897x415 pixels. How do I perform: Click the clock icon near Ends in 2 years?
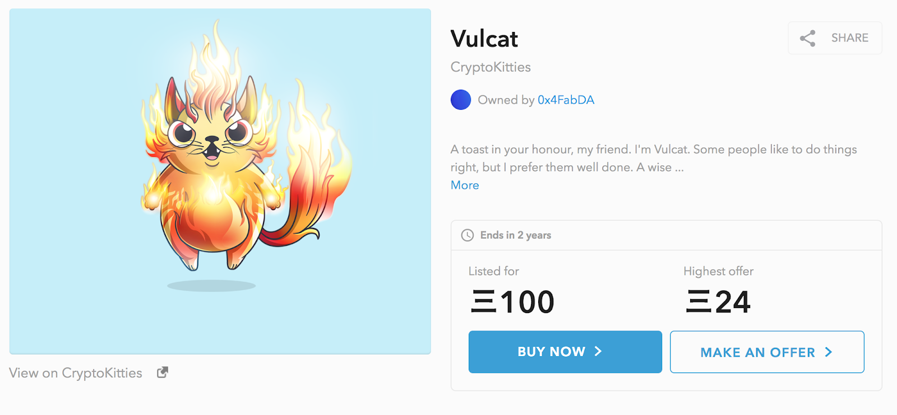[x=468, y=235]
